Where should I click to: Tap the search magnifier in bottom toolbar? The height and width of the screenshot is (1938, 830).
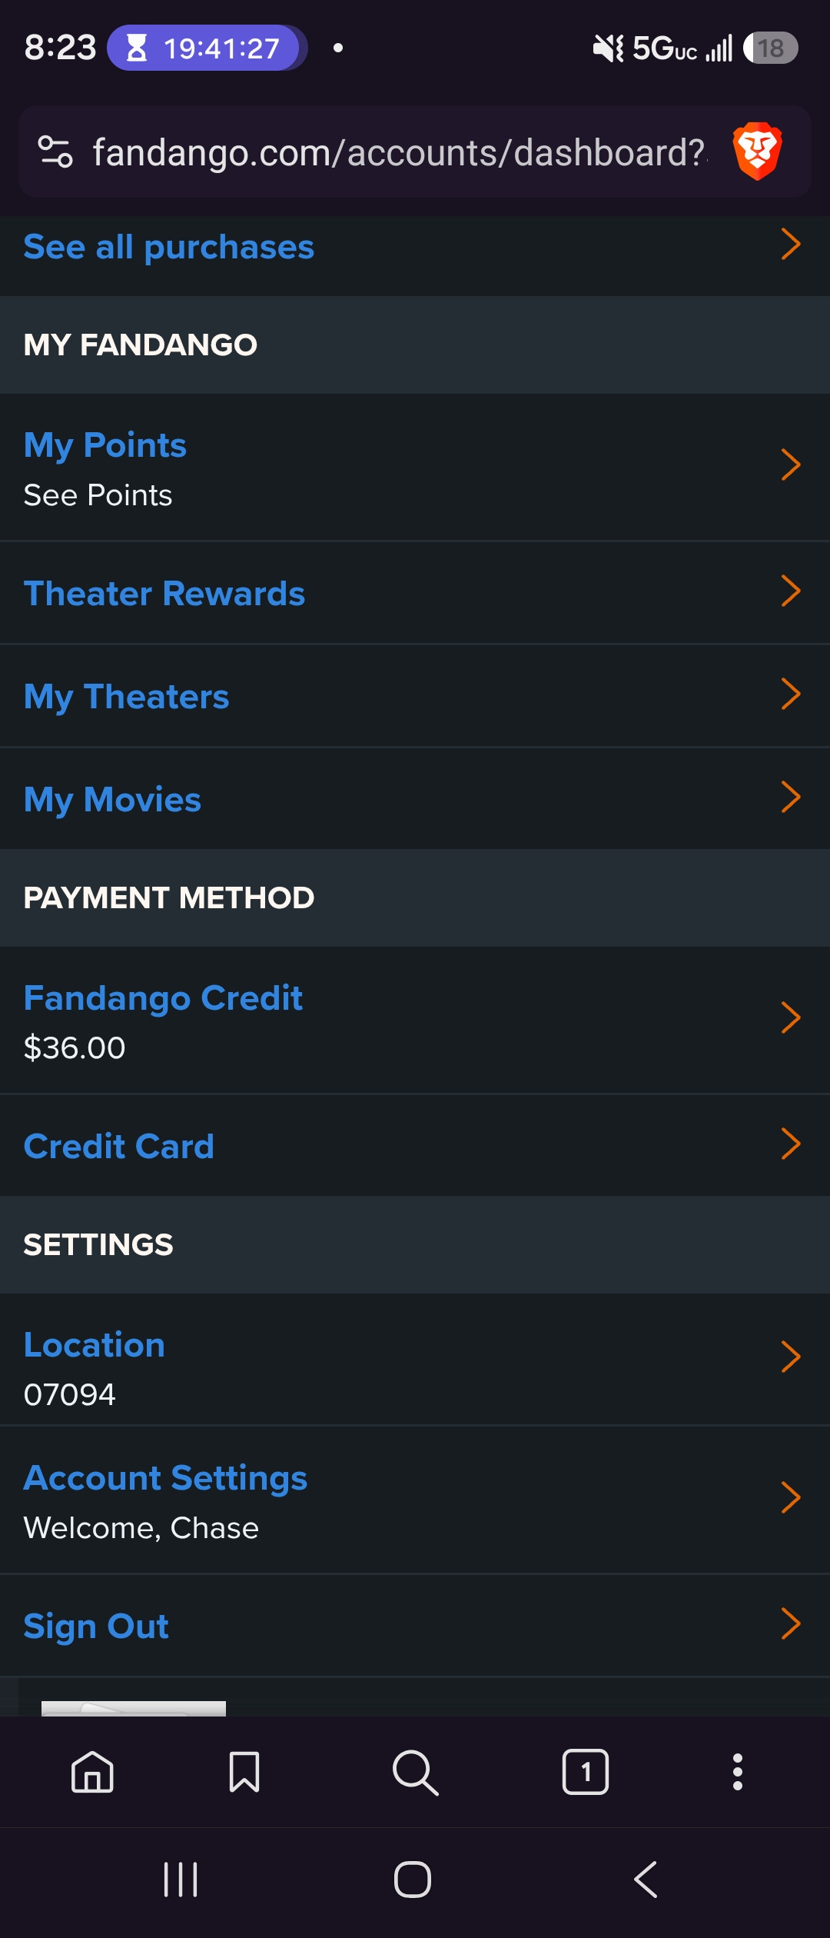[415, 1772]
